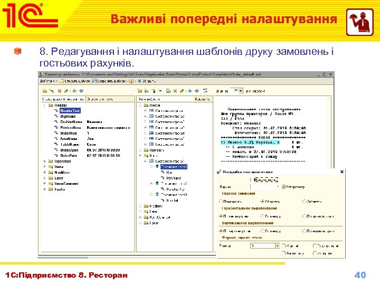This screenshot has height=285, width=380.
Task: Click move-down arrow in template tree toolbar
Action: (197, 91)
